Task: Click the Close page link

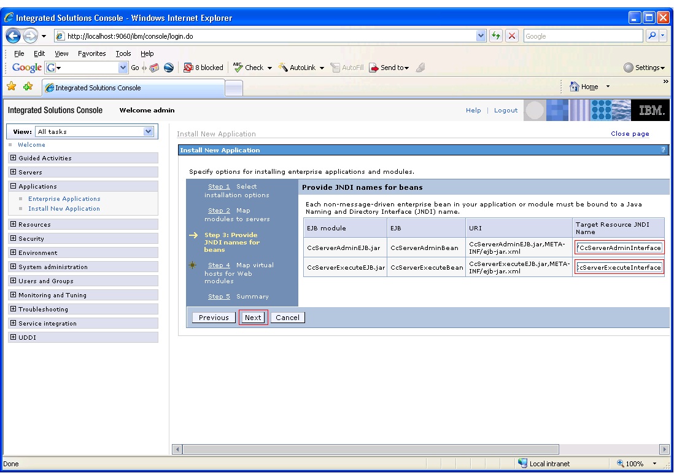Action: (630, 134)
